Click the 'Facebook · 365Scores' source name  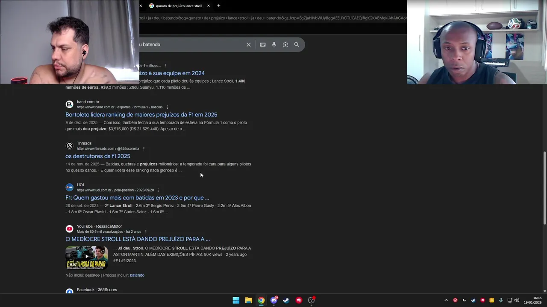(97, 290)
